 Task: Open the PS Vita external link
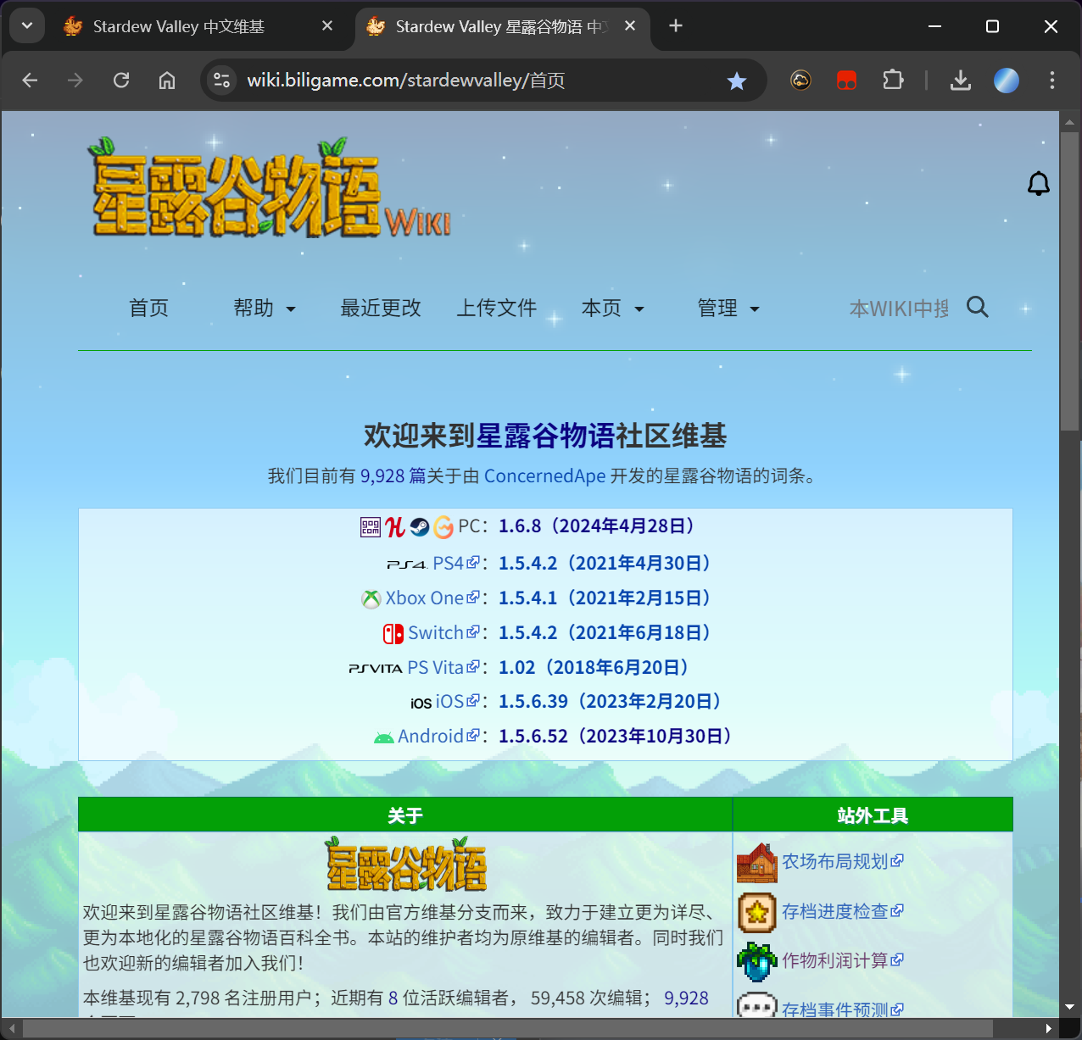click(x=443, y=668)
